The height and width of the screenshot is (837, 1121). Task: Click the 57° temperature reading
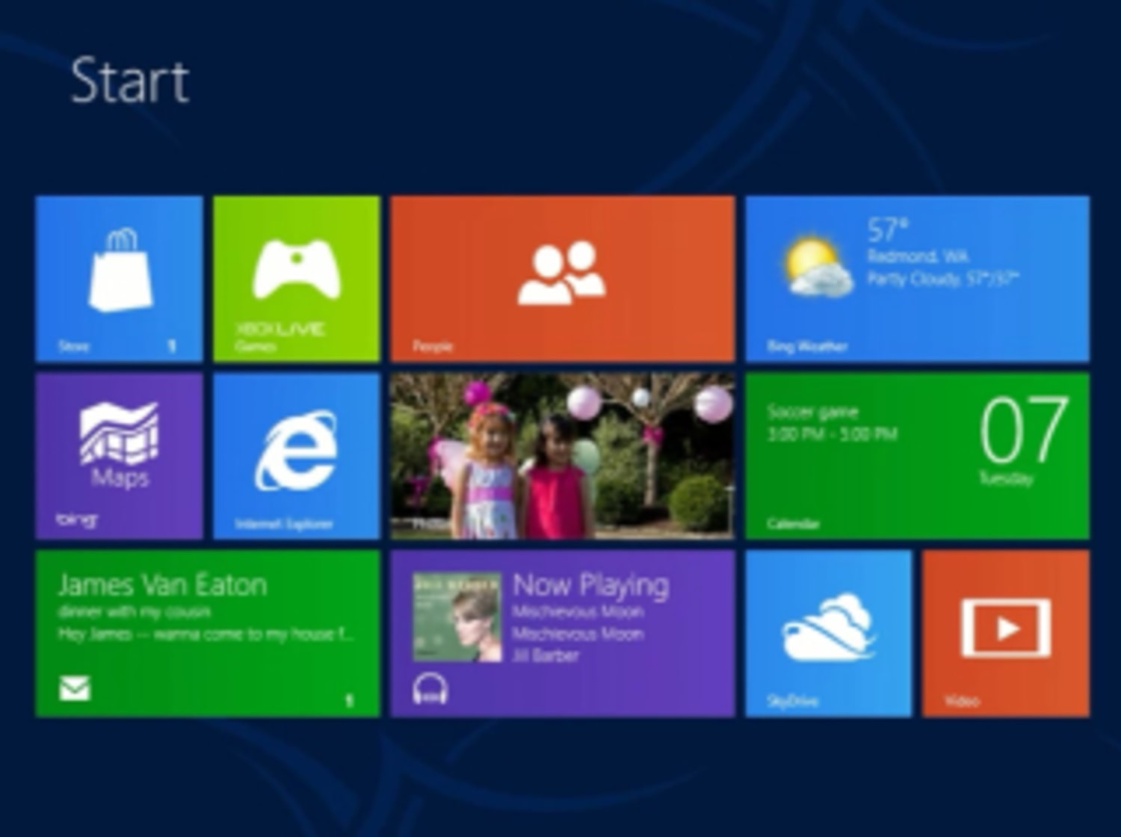(x=888, y=229)
